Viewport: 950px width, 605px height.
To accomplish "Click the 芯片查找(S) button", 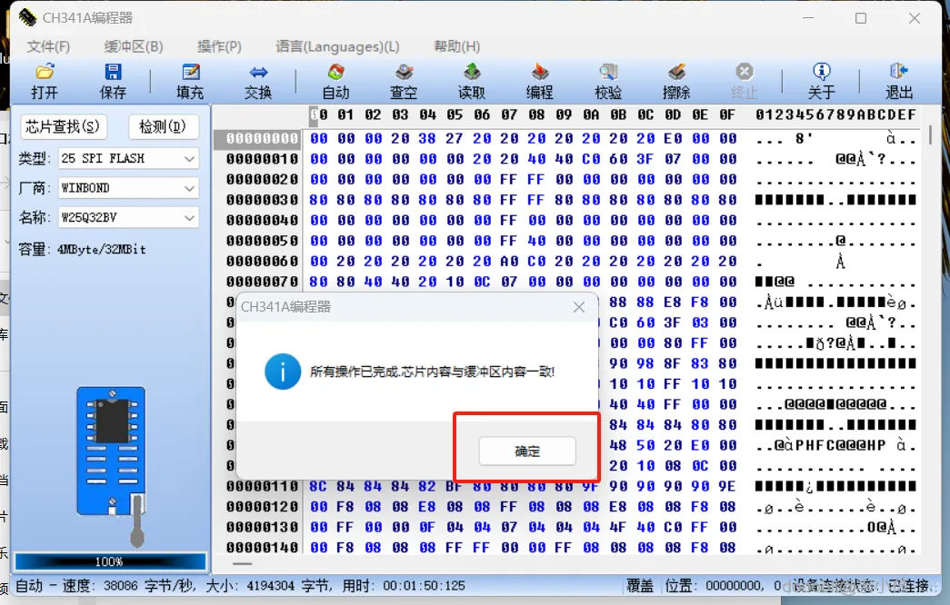I will [x=63, y=126].
